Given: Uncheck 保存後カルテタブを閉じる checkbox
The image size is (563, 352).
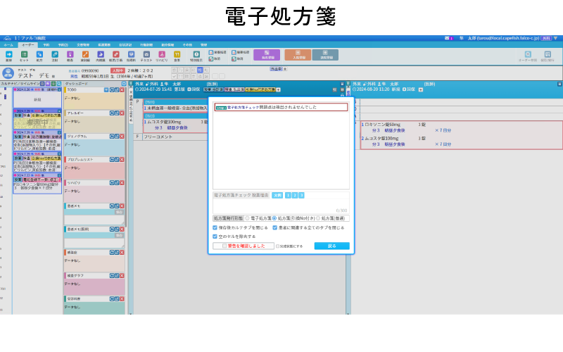Looking at the screenshot, I should (215, 228).
